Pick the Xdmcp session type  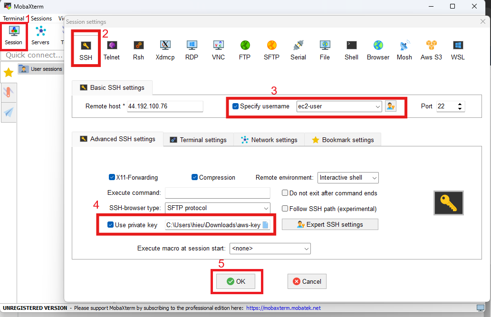[x=165, y=50]
